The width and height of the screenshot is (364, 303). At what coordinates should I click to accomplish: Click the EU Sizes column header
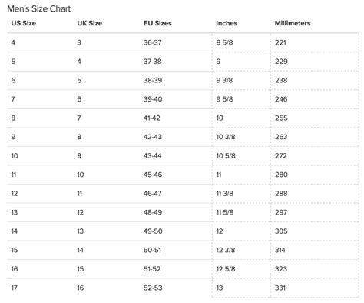157,23
